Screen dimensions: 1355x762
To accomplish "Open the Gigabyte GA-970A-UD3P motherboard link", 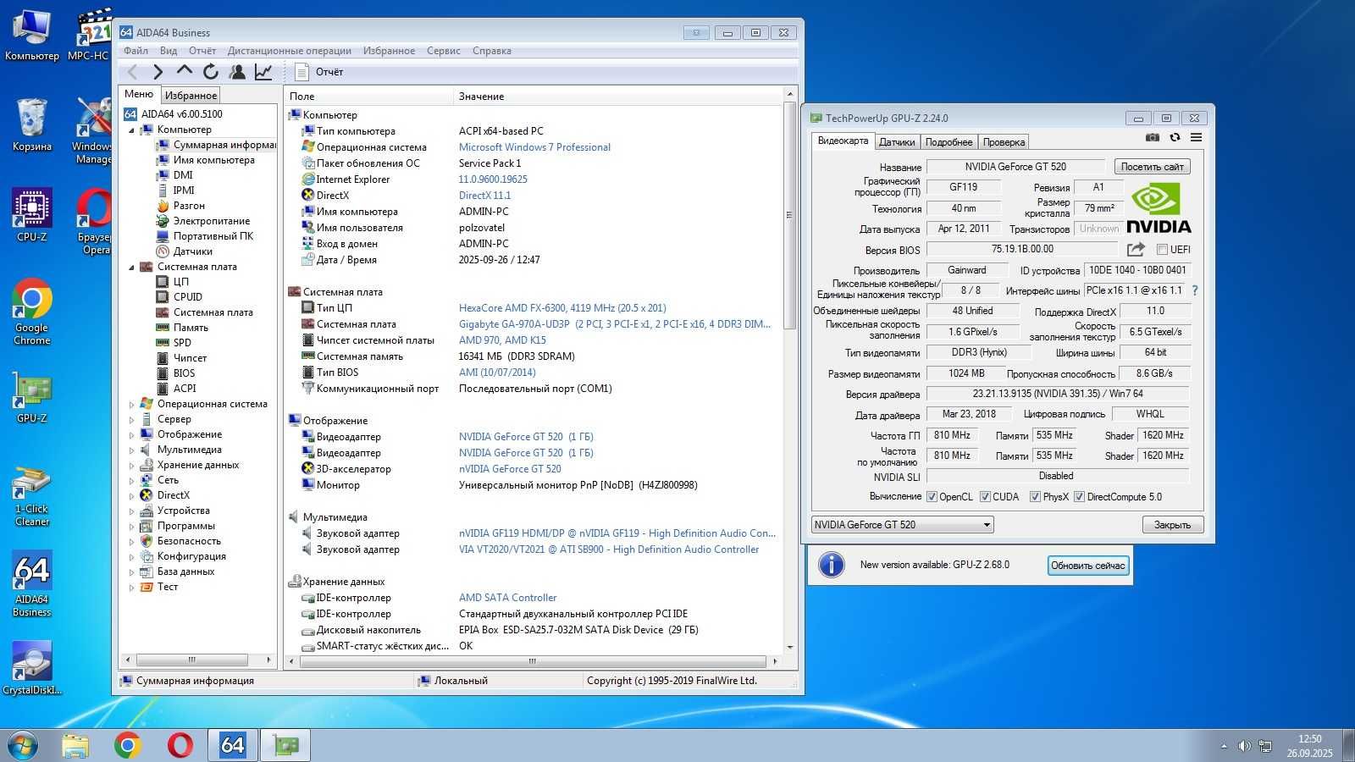I will click(615, 324).
